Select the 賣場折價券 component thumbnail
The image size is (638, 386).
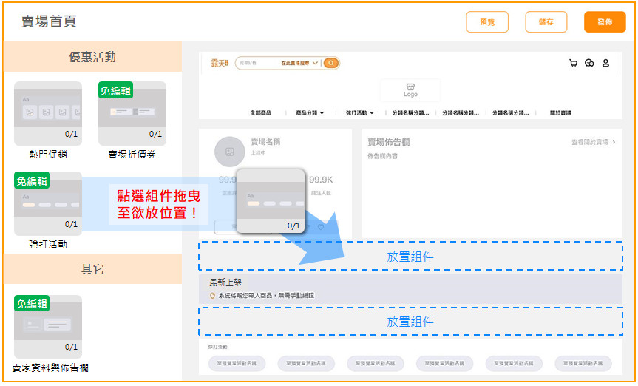[x=132, y=112]
